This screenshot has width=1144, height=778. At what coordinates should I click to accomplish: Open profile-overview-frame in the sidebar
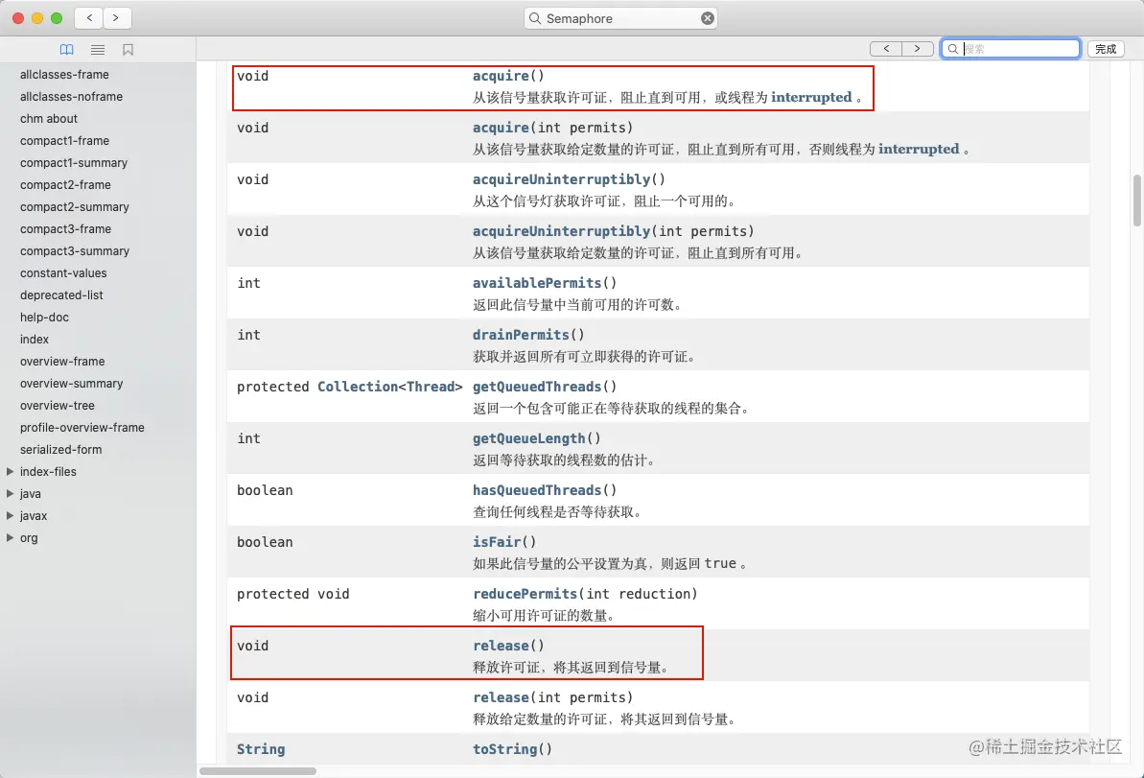click(82, 427)
